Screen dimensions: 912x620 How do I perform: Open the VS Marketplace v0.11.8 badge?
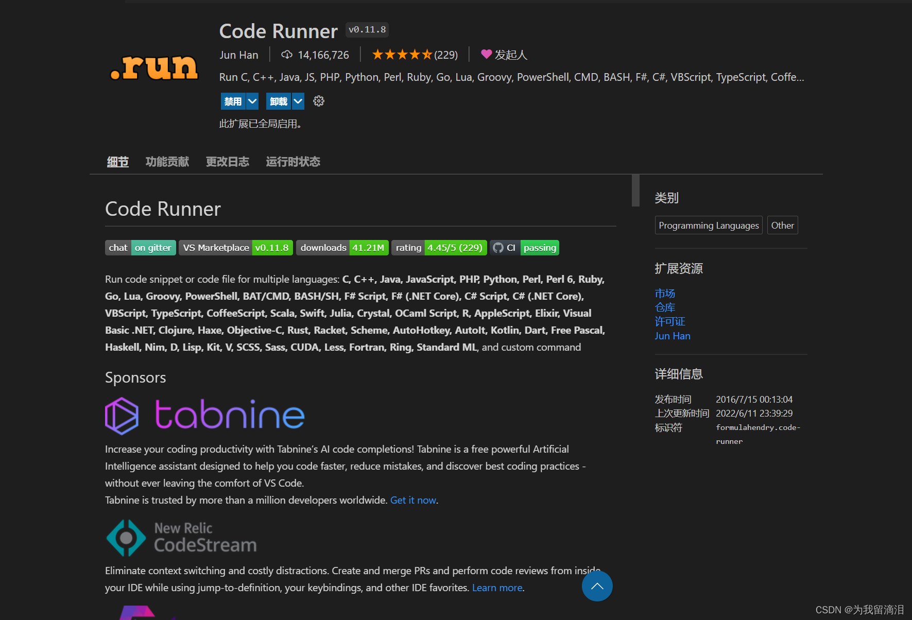click(236, 248)
